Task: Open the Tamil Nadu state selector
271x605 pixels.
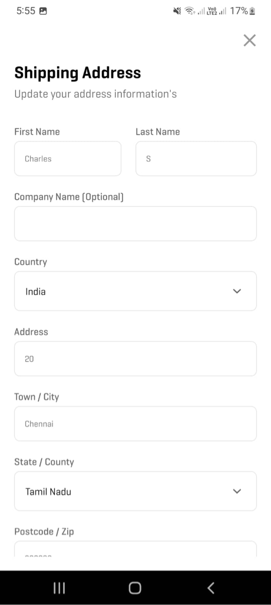Action: click(135, 491)
